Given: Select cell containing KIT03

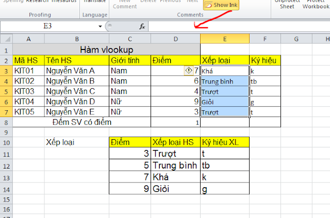Looking at the screenshot, I should (29, 91).
